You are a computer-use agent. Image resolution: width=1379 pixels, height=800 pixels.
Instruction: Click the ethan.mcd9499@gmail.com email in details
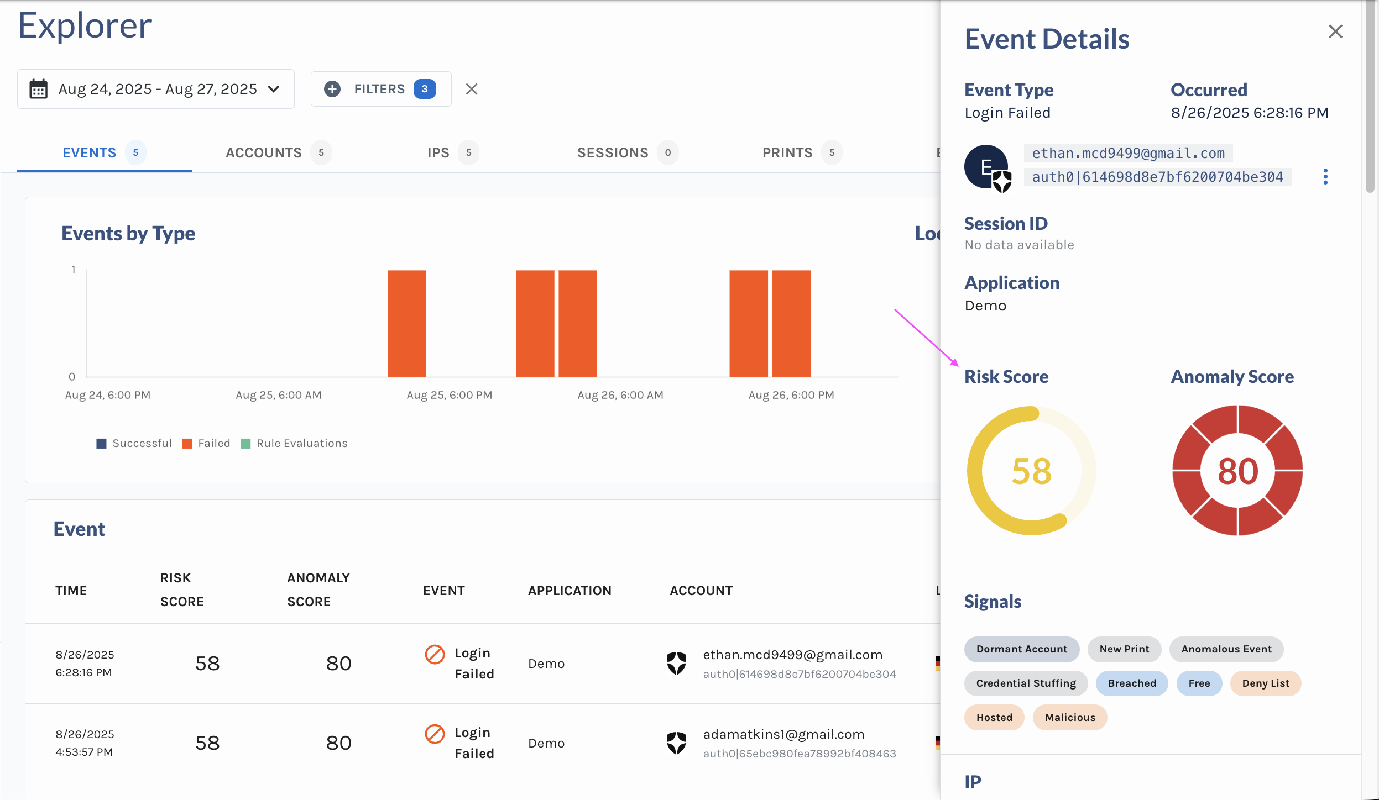[1128, 153]
